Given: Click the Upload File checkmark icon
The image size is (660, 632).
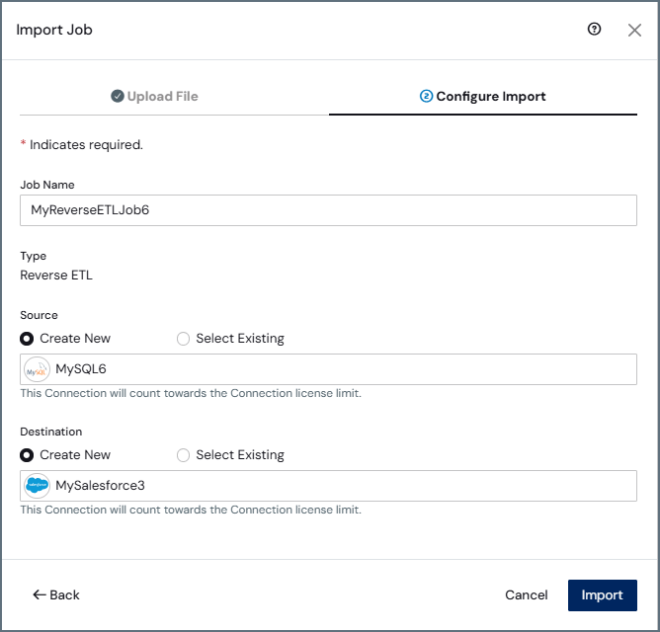Looking at the screenshot, I should click(x=117, y=97).
